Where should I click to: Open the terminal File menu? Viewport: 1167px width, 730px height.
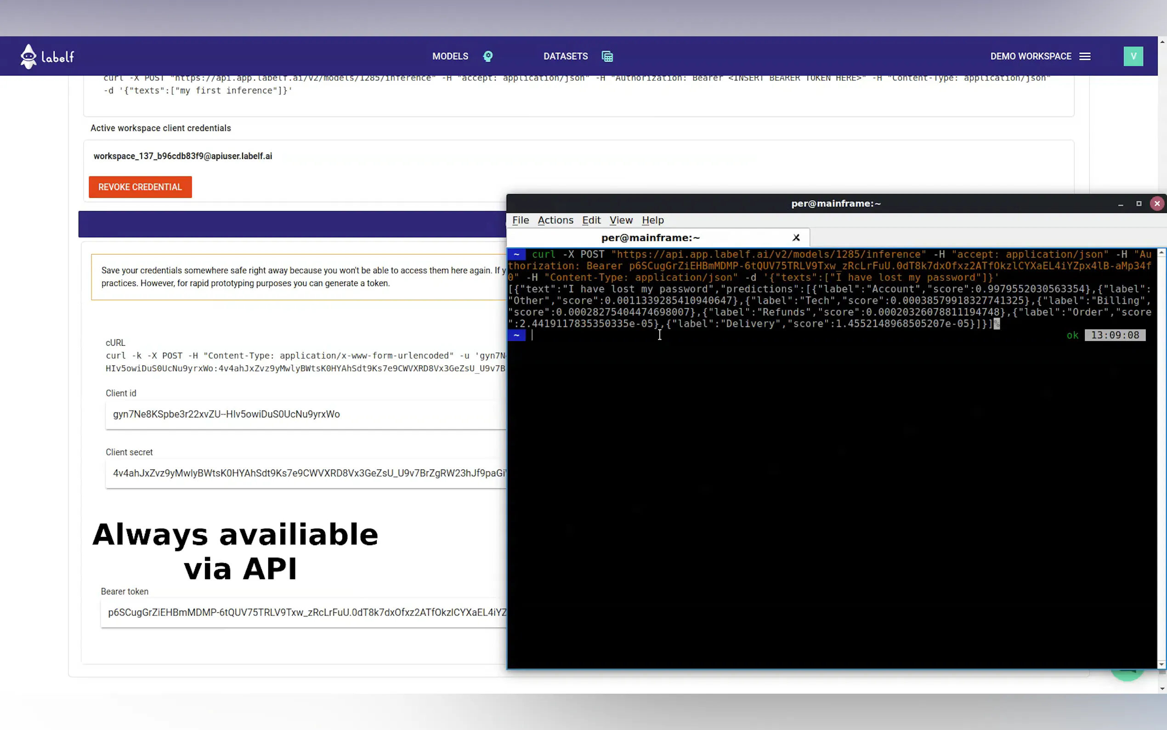click(x=520, y=220)
